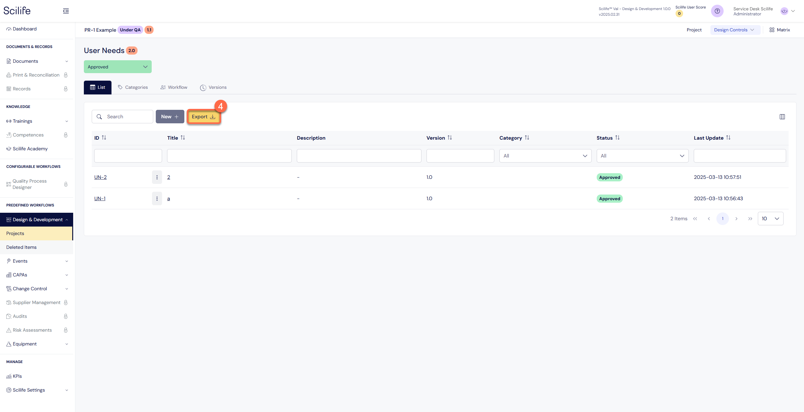Sort by Last Update column arrows
Image resolution: width=804 pixels, height=412 pixels.
(x=728, y=138)
